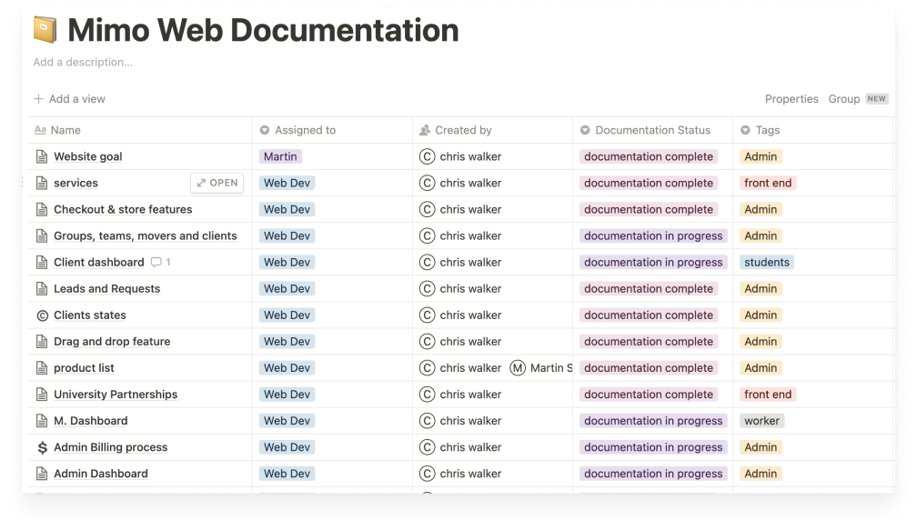The width and height of the screenshot is (917, 530).
Task: Click chris walker avatar in Admin Dashboard row
Action: point(427,474)
